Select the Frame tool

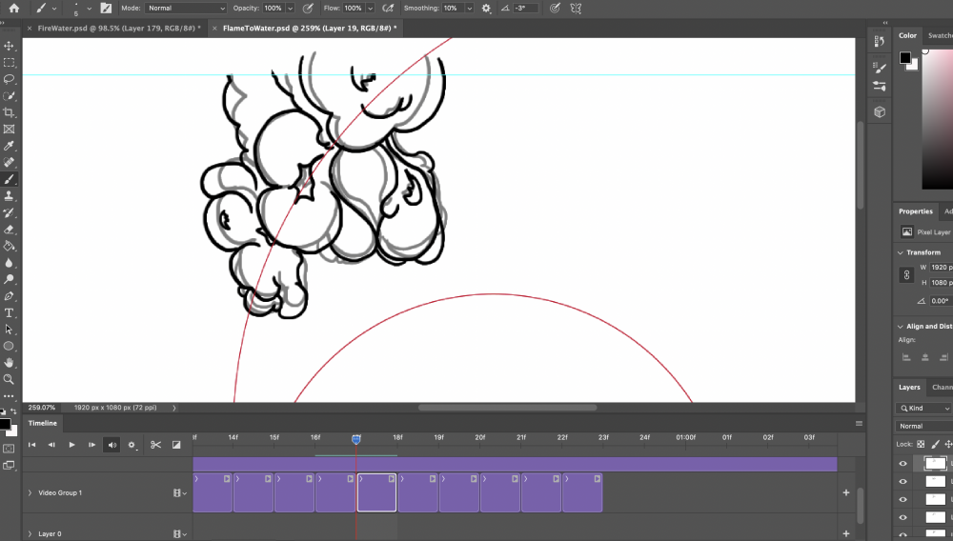(x=10, y=130)
